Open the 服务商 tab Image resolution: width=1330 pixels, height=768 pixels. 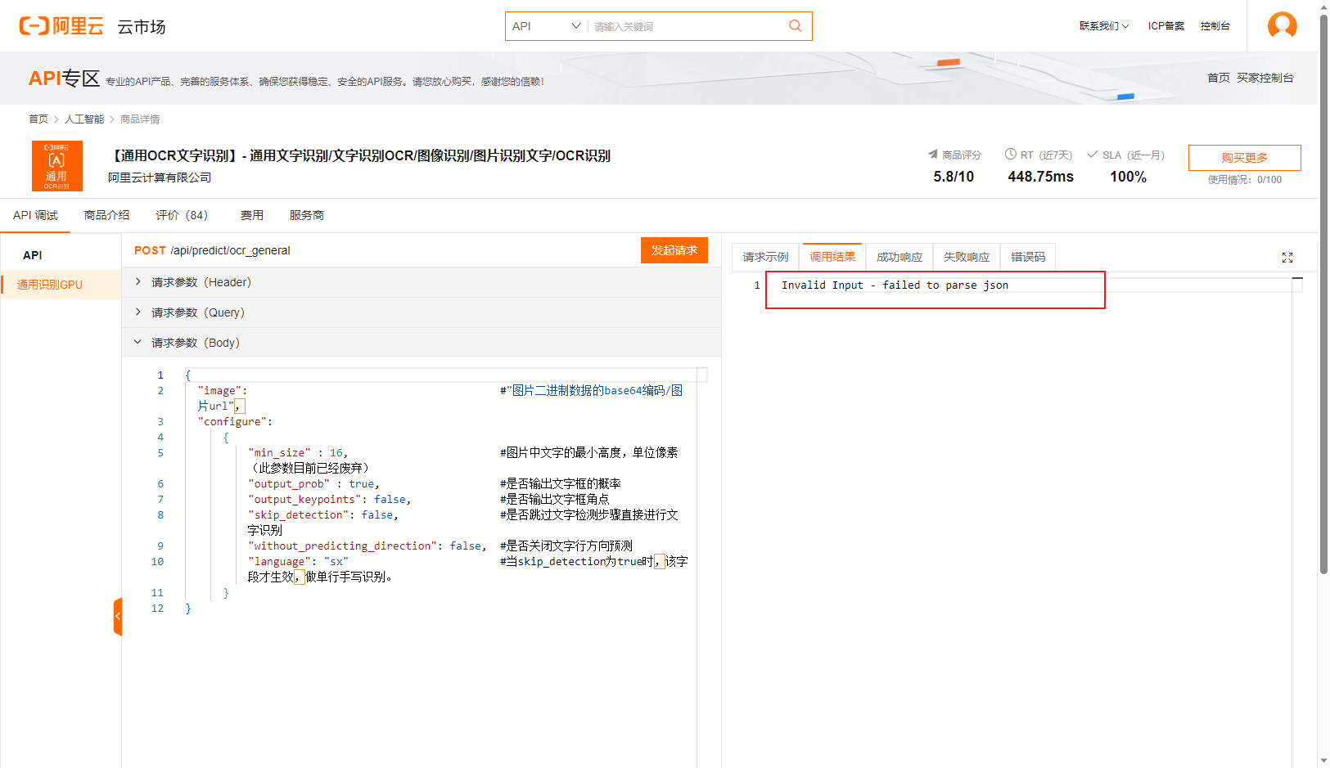click(x=307, y=215)
